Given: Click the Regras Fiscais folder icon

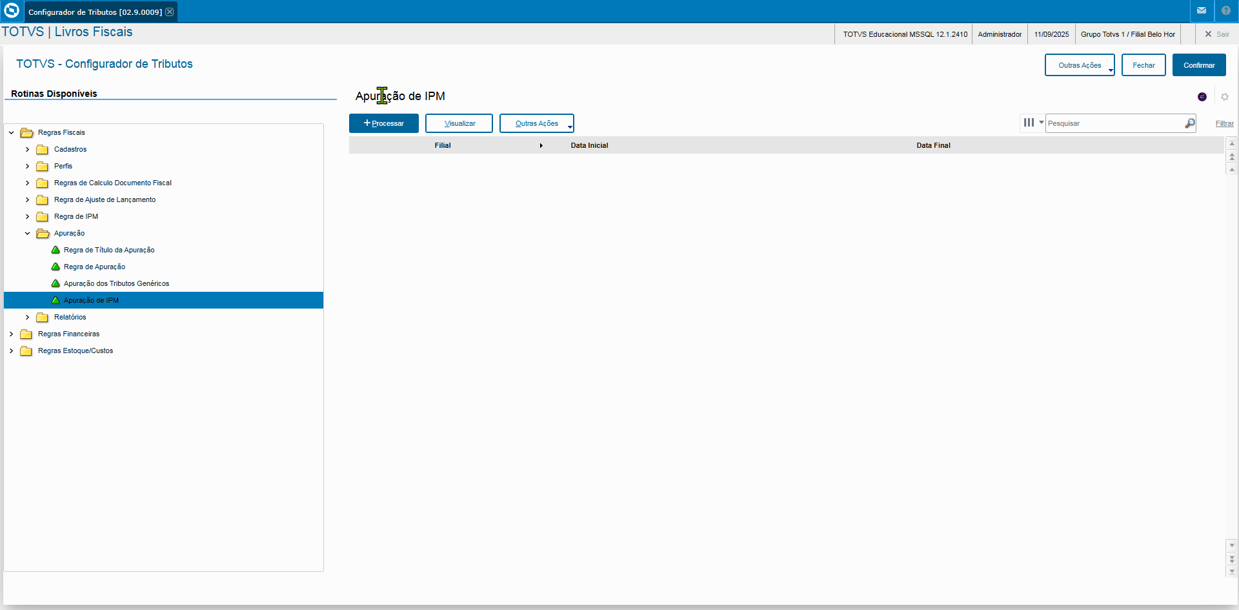Looking at the screenshot, I should [26, 132].
